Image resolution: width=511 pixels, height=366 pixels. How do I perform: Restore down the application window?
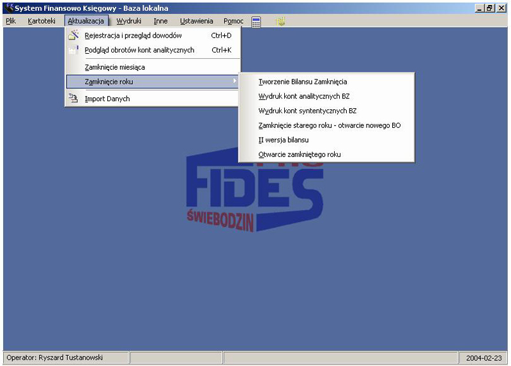click(489, 8)
